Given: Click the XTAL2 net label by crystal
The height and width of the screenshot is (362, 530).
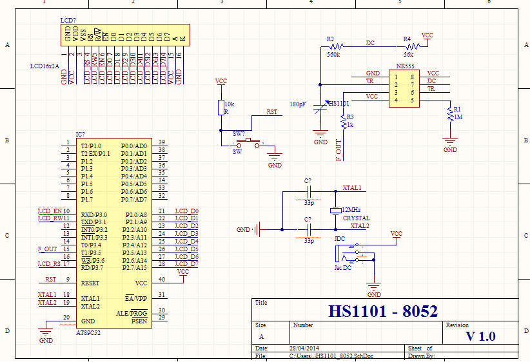Looking at the screenshot, I should pos(359,226).
